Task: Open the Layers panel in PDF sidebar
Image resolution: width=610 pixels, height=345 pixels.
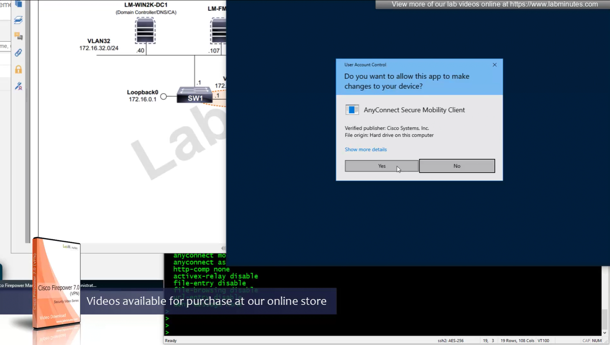Action: point(18,20)
